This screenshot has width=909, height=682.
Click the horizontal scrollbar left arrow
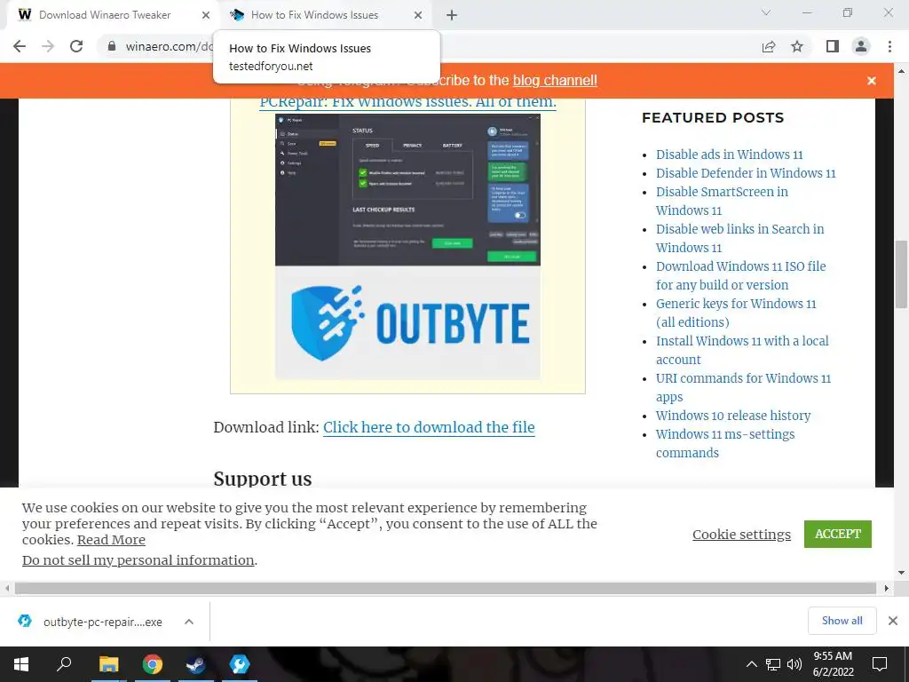(x=6, y=588)
